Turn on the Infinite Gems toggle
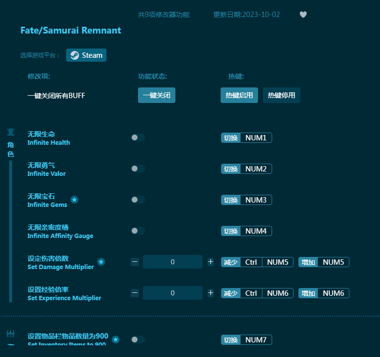The image size is (380, 357). [138, 200]
